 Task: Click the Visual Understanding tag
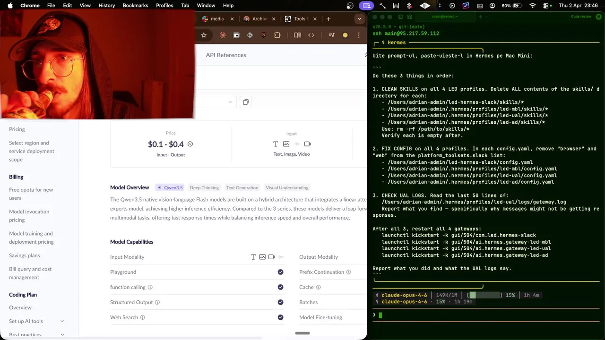(x=287, y=187)
